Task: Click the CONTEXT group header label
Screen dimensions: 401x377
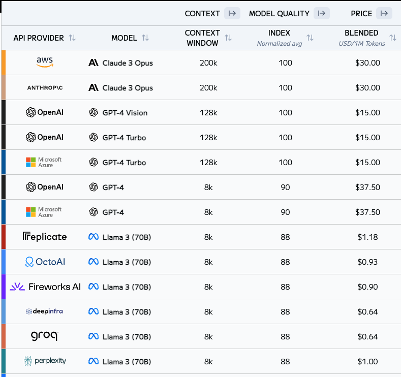Action: point(202,14)
